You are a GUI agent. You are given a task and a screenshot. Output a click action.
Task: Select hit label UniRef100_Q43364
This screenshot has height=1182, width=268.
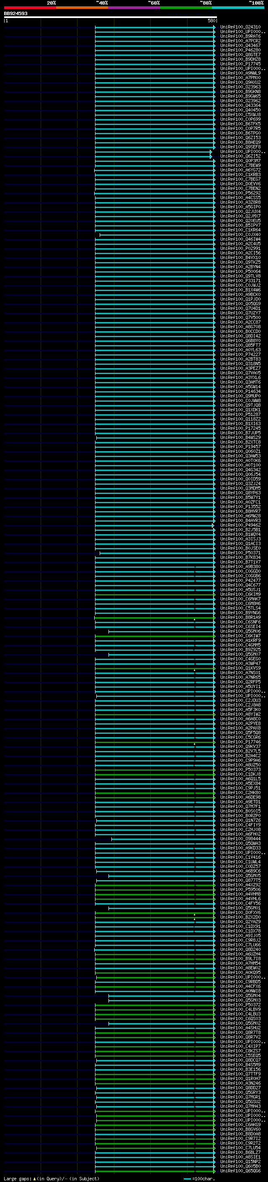click(240, 106)
